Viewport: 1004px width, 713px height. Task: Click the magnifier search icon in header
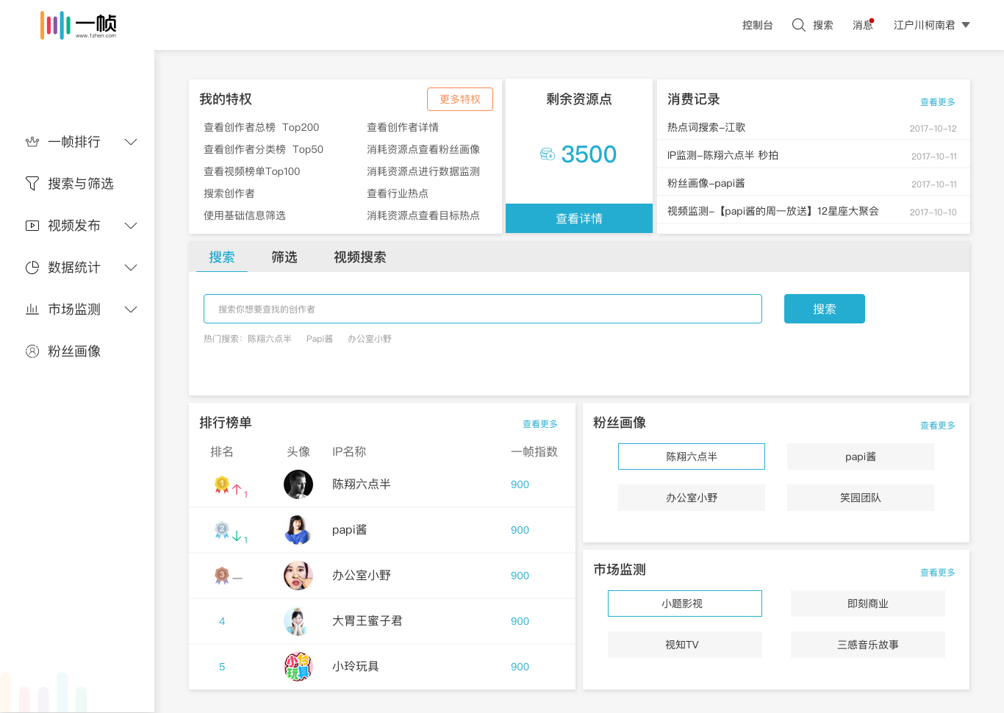point(798,25)
